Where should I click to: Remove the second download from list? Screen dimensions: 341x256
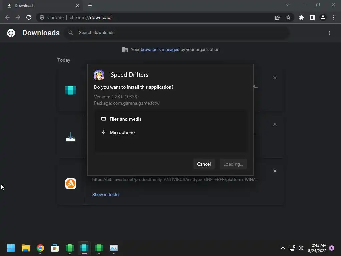tap(275, 124)
